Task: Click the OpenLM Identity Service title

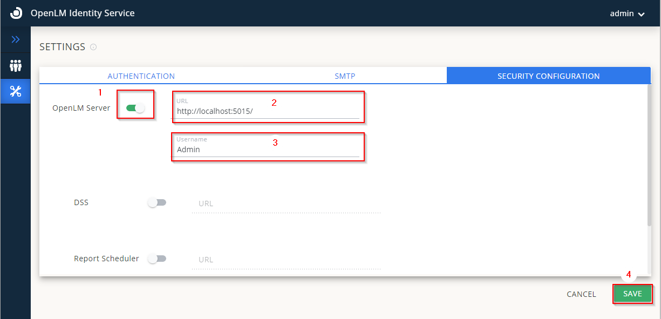Action: [x=83, y=13]
